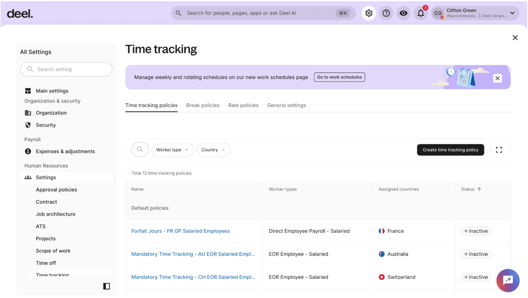
Task: Close the settings panel with X
Action: click(515, 38)
